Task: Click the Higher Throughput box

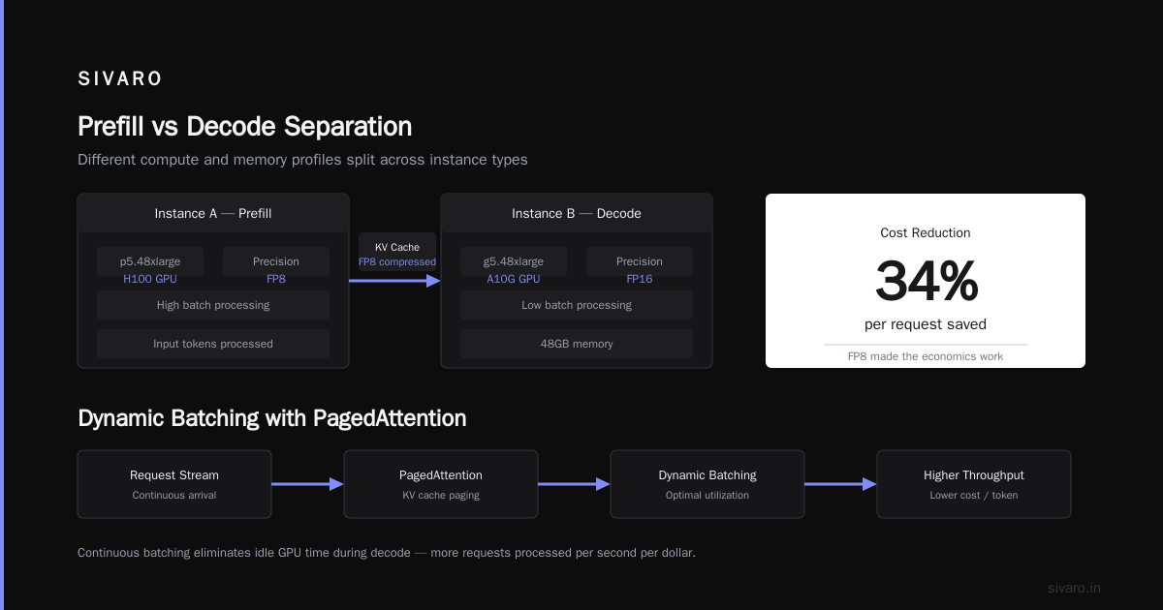Action: tap(974, 484)
